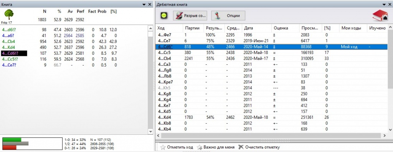Select row 4...Фe7 in Дебютная книга
This screenshot has width=393, height=152.
pyautogui.click(x=271, y=35)
